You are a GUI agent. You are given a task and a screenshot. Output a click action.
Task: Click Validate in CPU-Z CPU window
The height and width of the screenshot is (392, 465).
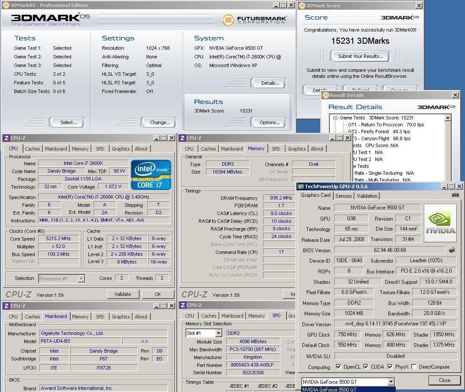tap(123, 294)
